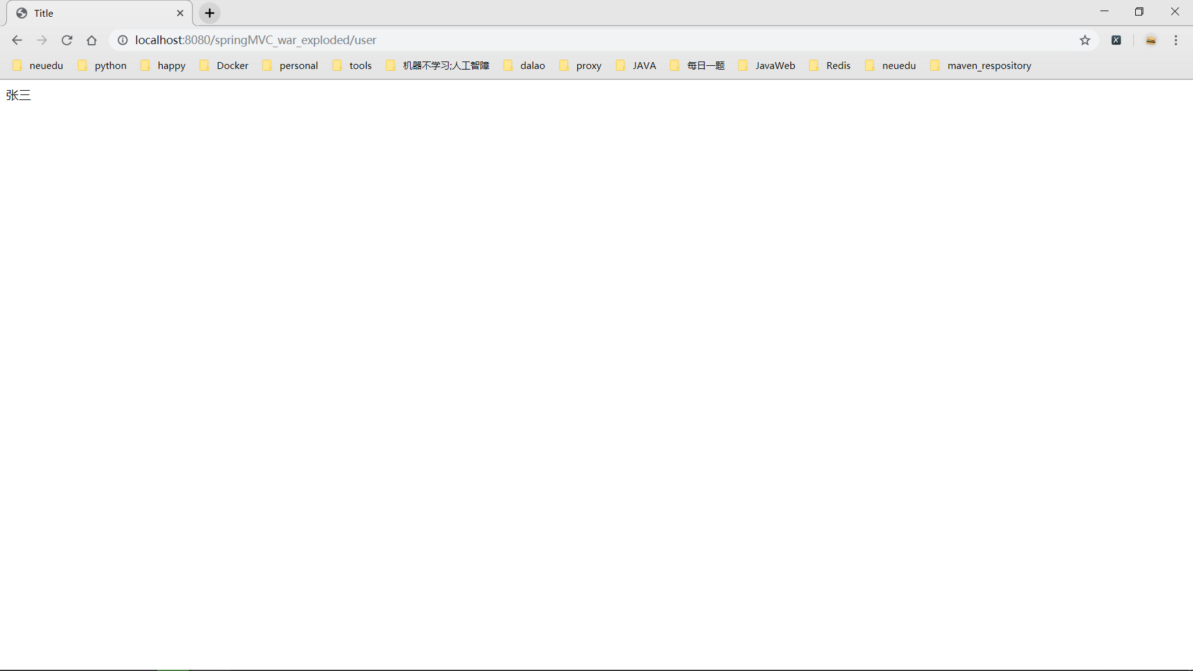Open the python bookmarks folder
The height and width of the screenshot is (671, 1193).
click(x=103, y=66)
